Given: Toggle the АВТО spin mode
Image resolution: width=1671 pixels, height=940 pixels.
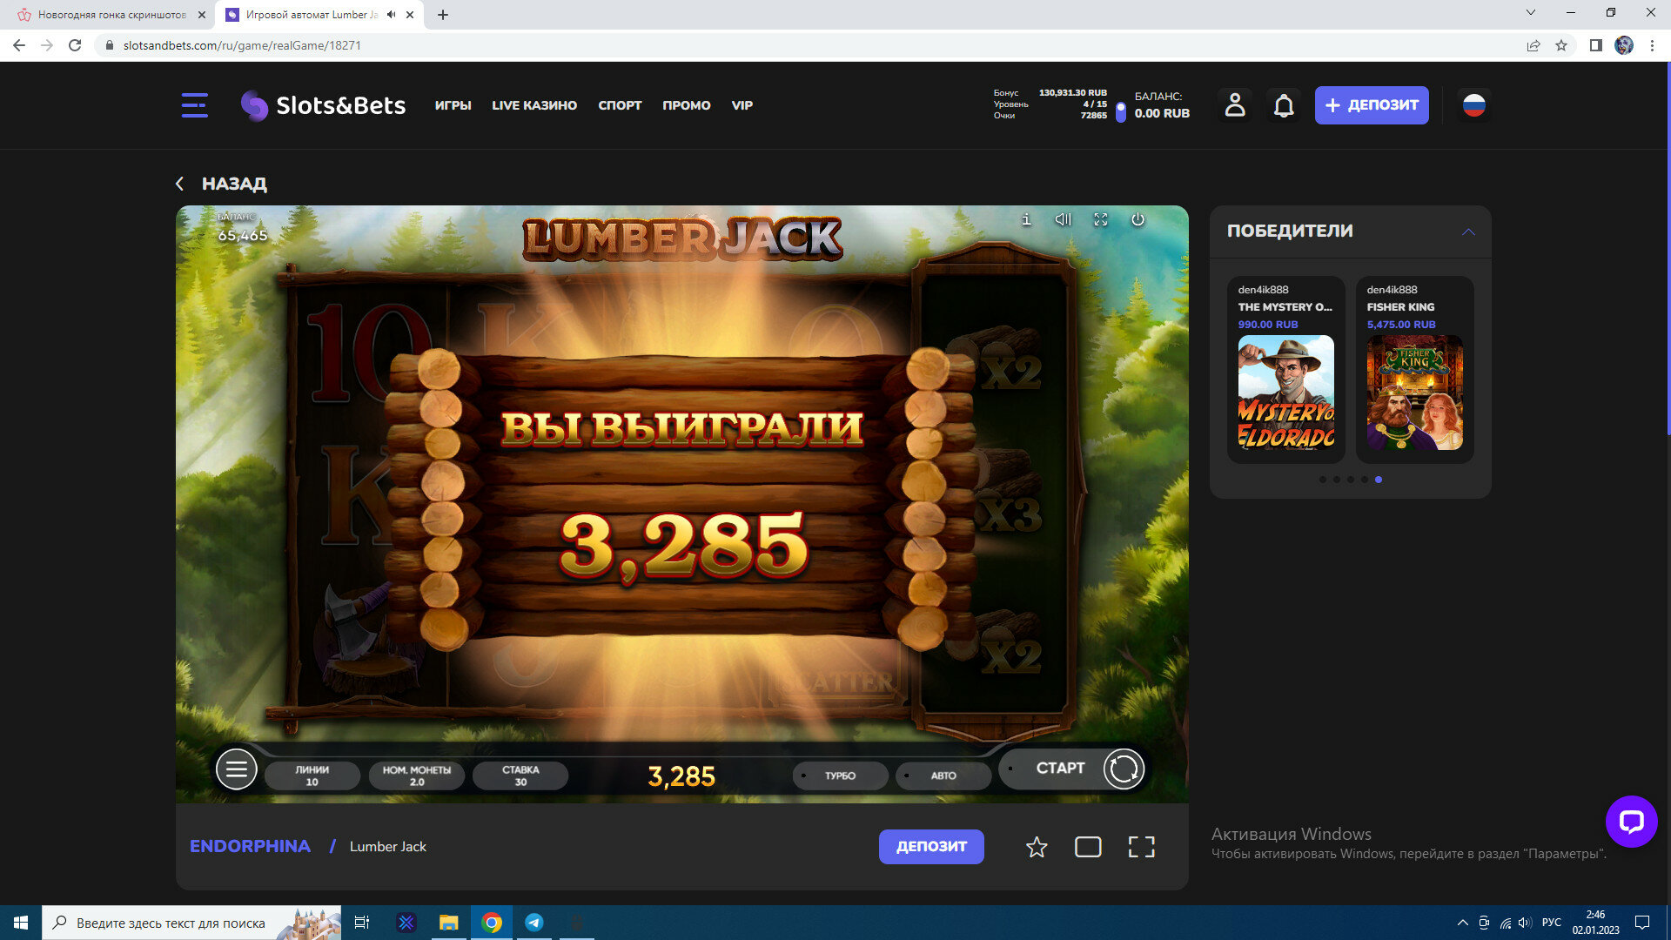Looking at the screenshot, I should [943, 775].
